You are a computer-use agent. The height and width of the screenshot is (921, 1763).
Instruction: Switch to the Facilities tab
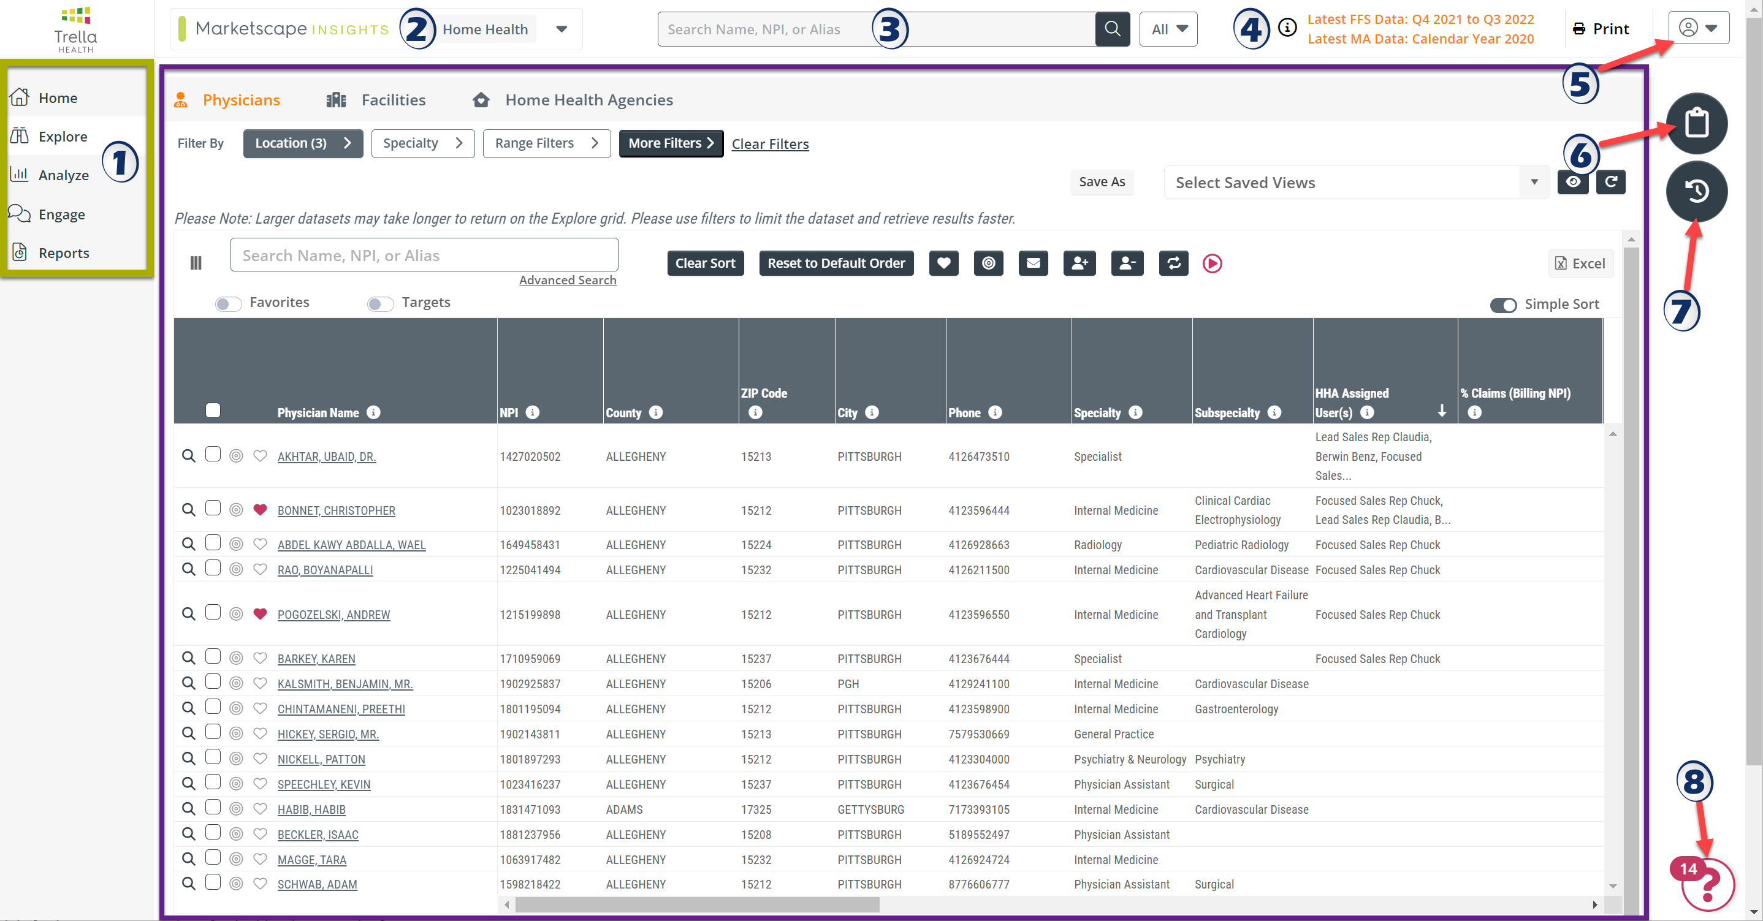click(x=376, y=100)
